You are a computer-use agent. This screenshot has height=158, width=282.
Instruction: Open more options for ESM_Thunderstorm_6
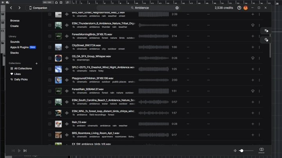(x=259, y=25)
